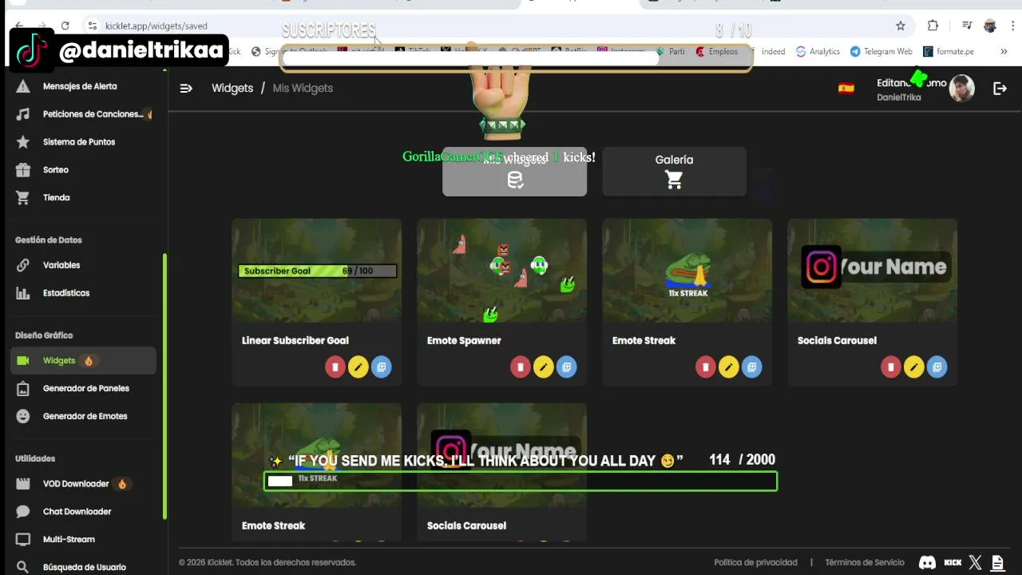
Task: Open the Analytics bookmark
Action: 818,51
